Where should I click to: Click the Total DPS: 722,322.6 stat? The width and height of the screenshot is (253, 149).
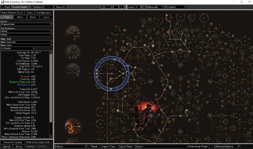[x=30, y=66]
